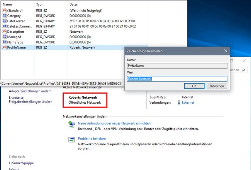Click the NameType DWORD value icon

4,42
